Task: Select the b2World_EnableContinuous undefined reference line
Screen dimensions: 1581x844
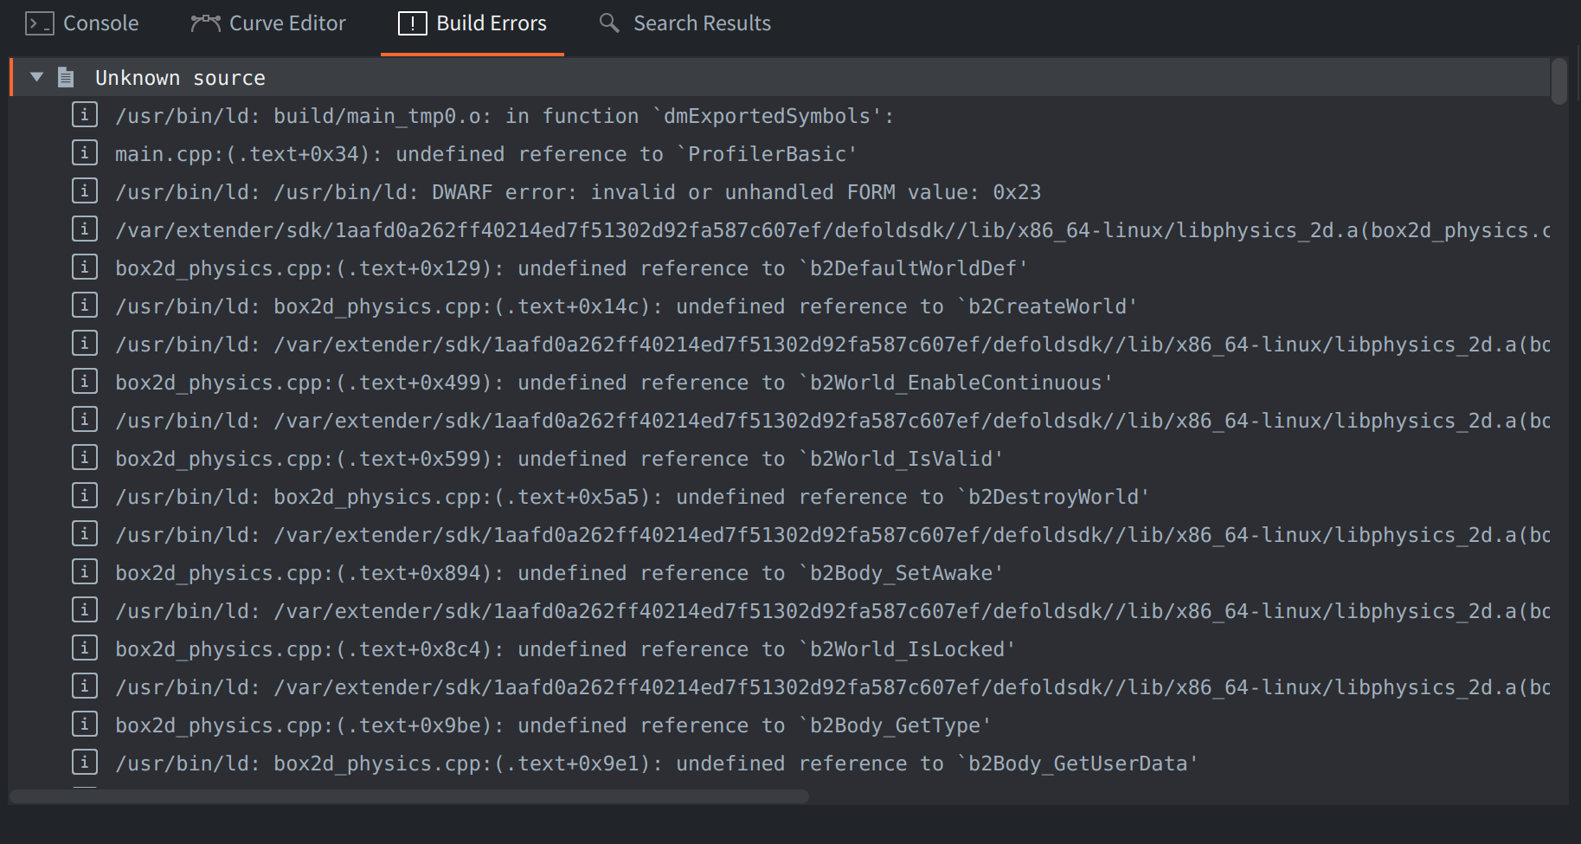Action: point(613,383)
